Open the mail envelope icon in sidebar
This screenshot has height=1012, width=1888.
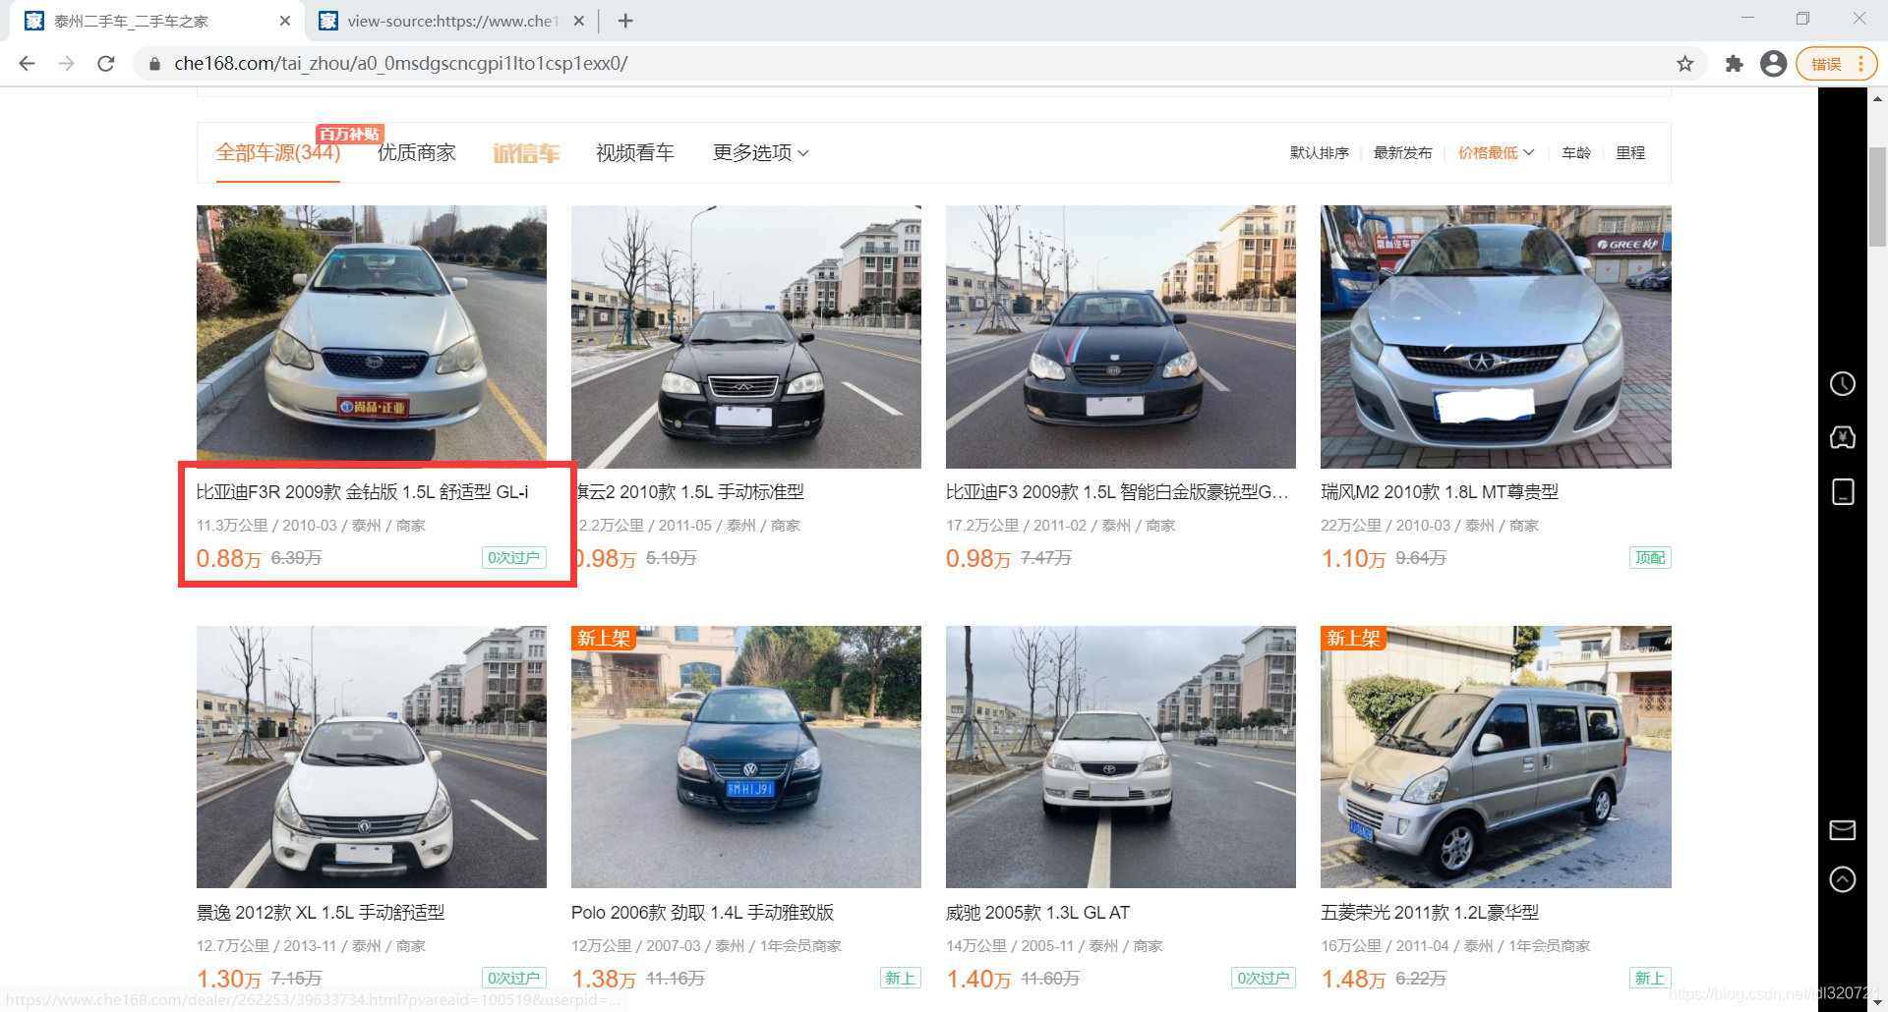(1842, 830)
